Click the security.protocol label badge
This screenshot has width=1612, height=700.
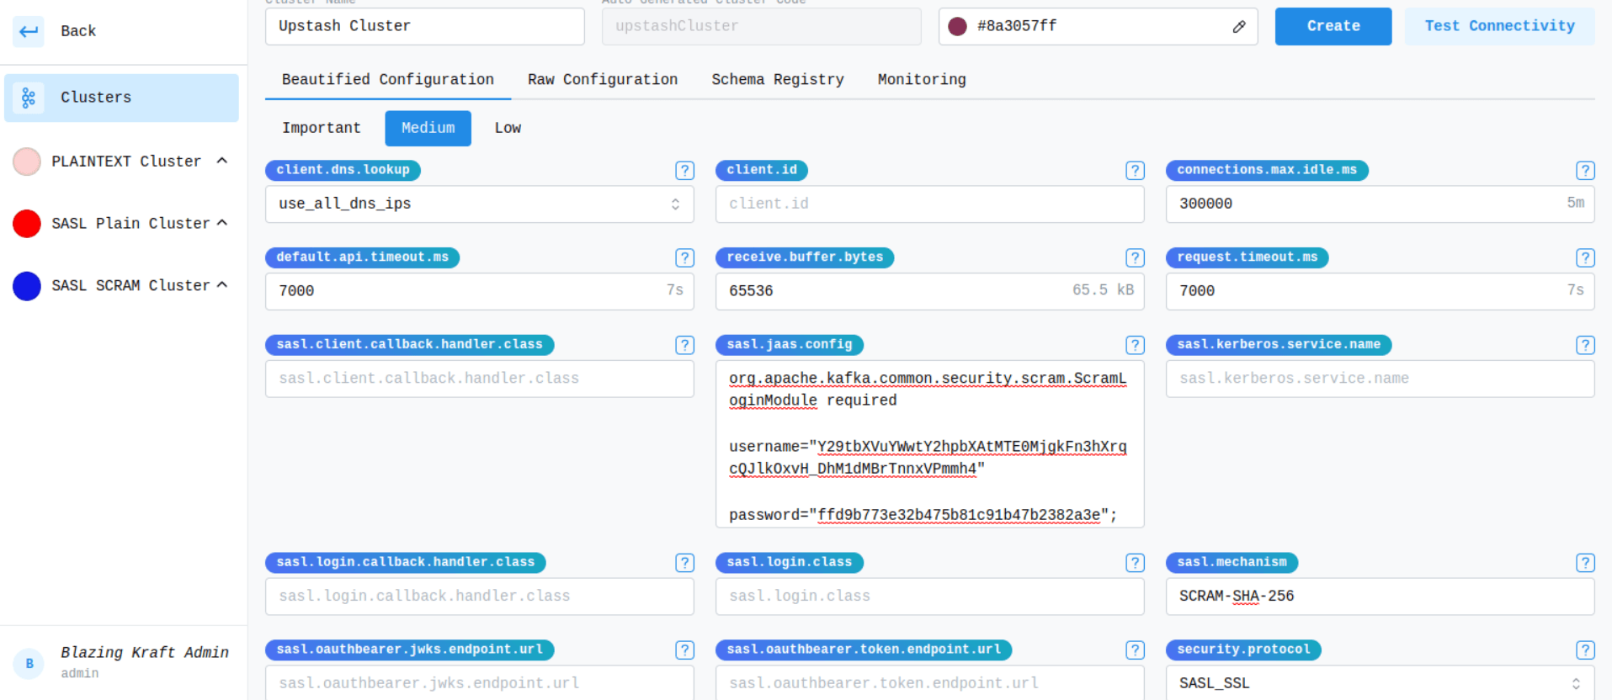1243,650
